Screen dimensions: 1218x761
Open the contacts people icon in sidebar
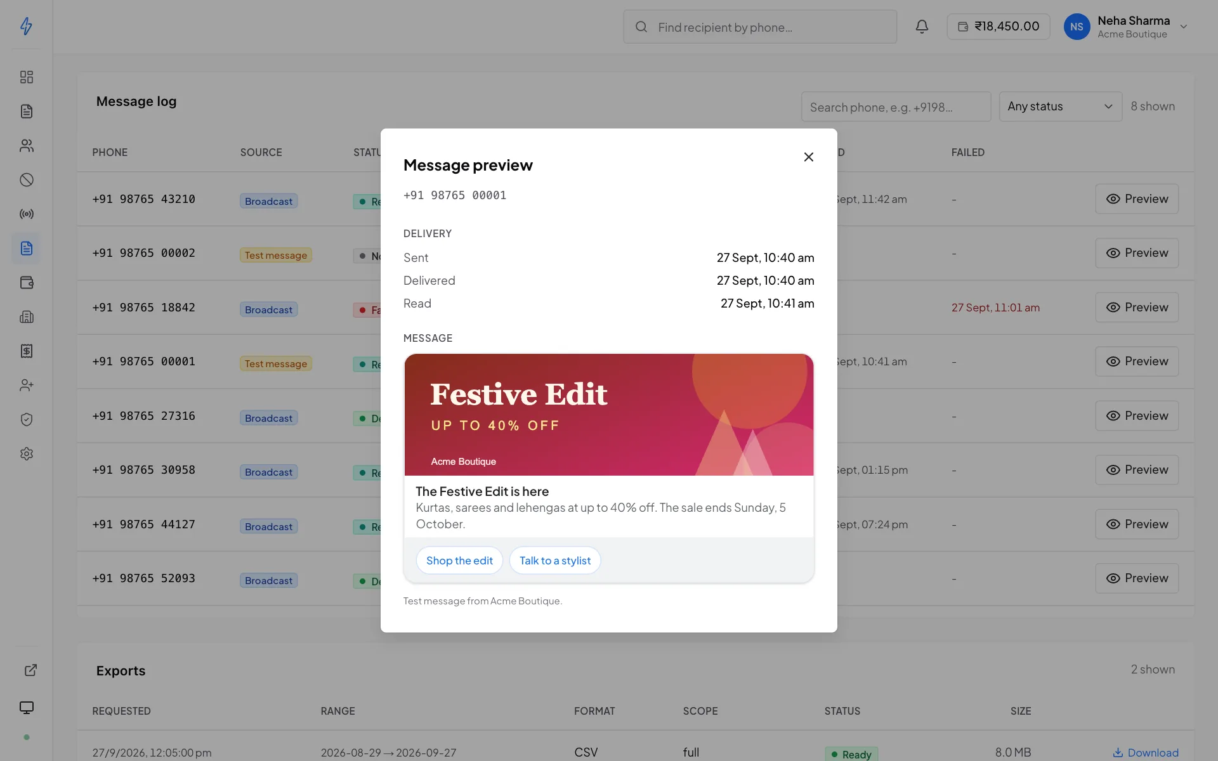(x=26, y=145)
